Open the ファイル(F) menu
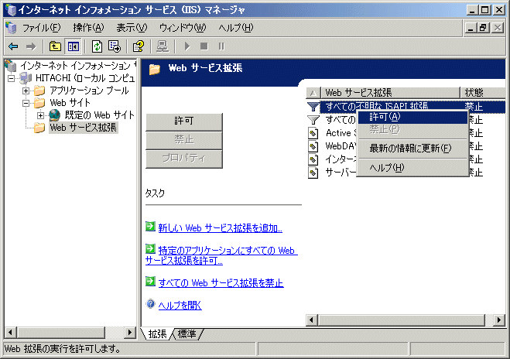 [41, 28]
